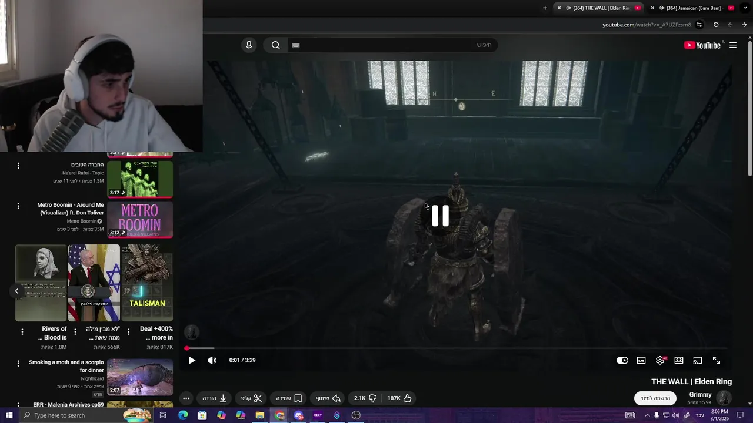
Task: Click the search magnifier icon
Action: coord(276,45)
